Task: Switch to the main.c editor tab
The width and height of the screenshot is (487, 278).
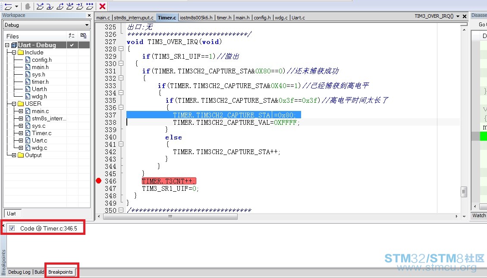Action: [x=103, y=18]
